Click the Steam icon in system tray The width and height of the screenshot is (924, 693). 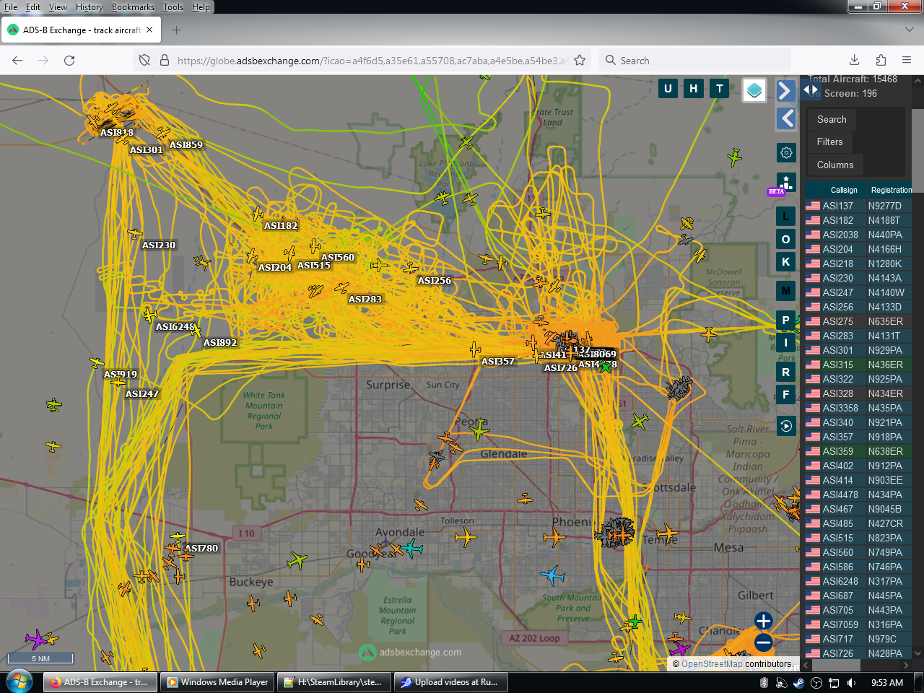(x=798, y=682)
